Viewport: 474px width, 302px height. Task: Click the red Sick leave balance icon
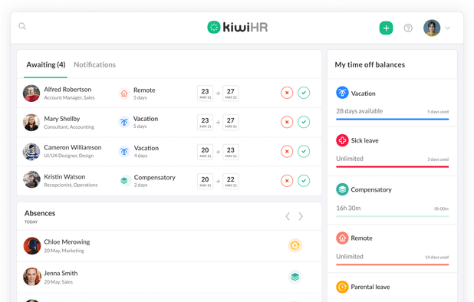[x=342, y=140]
